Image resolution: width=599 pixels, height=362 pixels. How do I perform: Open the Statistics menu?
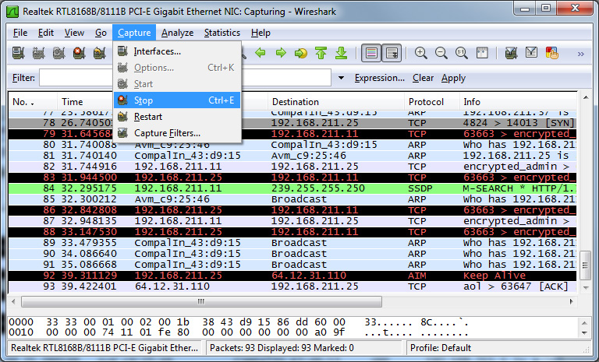pos(222,33)
